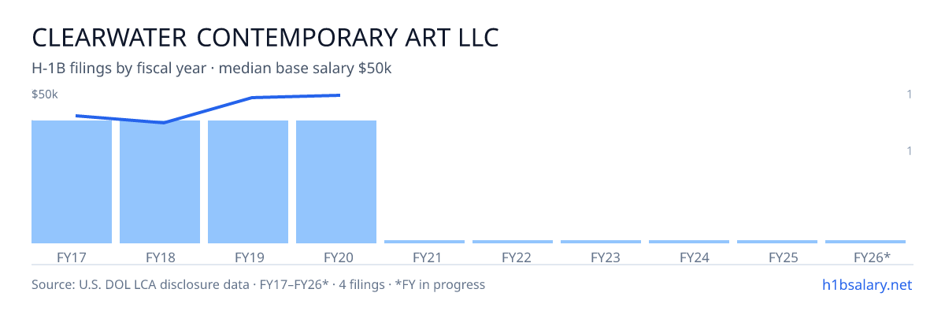The width and height of the screenshot is (945, 315).
Task: Click the FY17 axis label
Action: (x=72, y=258)
